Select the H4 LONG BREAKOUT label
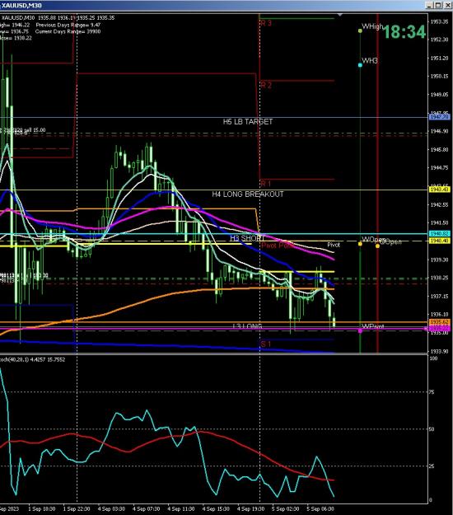This screenshot has height=515, width=453. point(248,194)
